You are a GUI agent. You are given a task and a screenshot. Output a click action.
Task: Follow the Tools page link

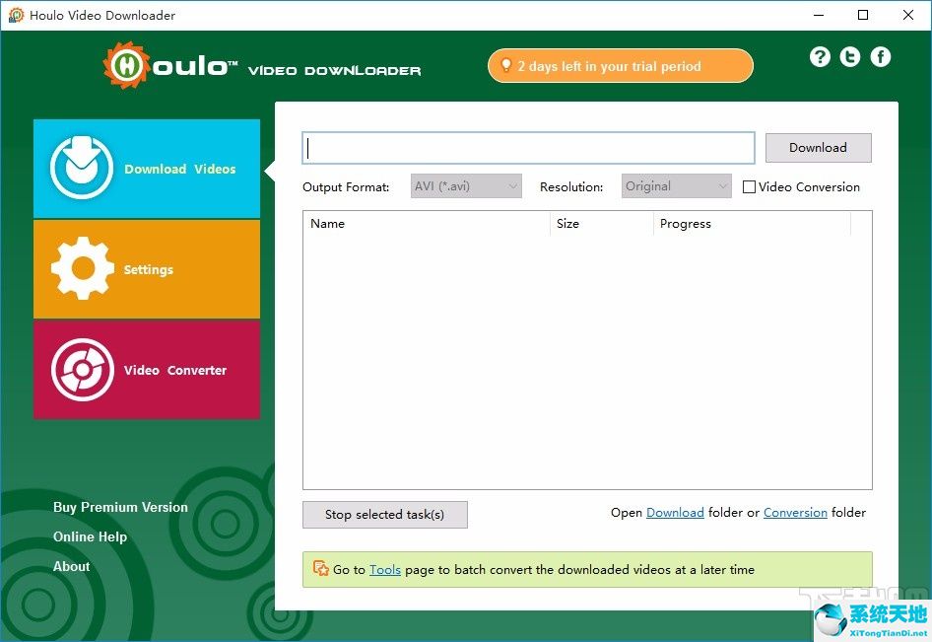tap(385, 570)
